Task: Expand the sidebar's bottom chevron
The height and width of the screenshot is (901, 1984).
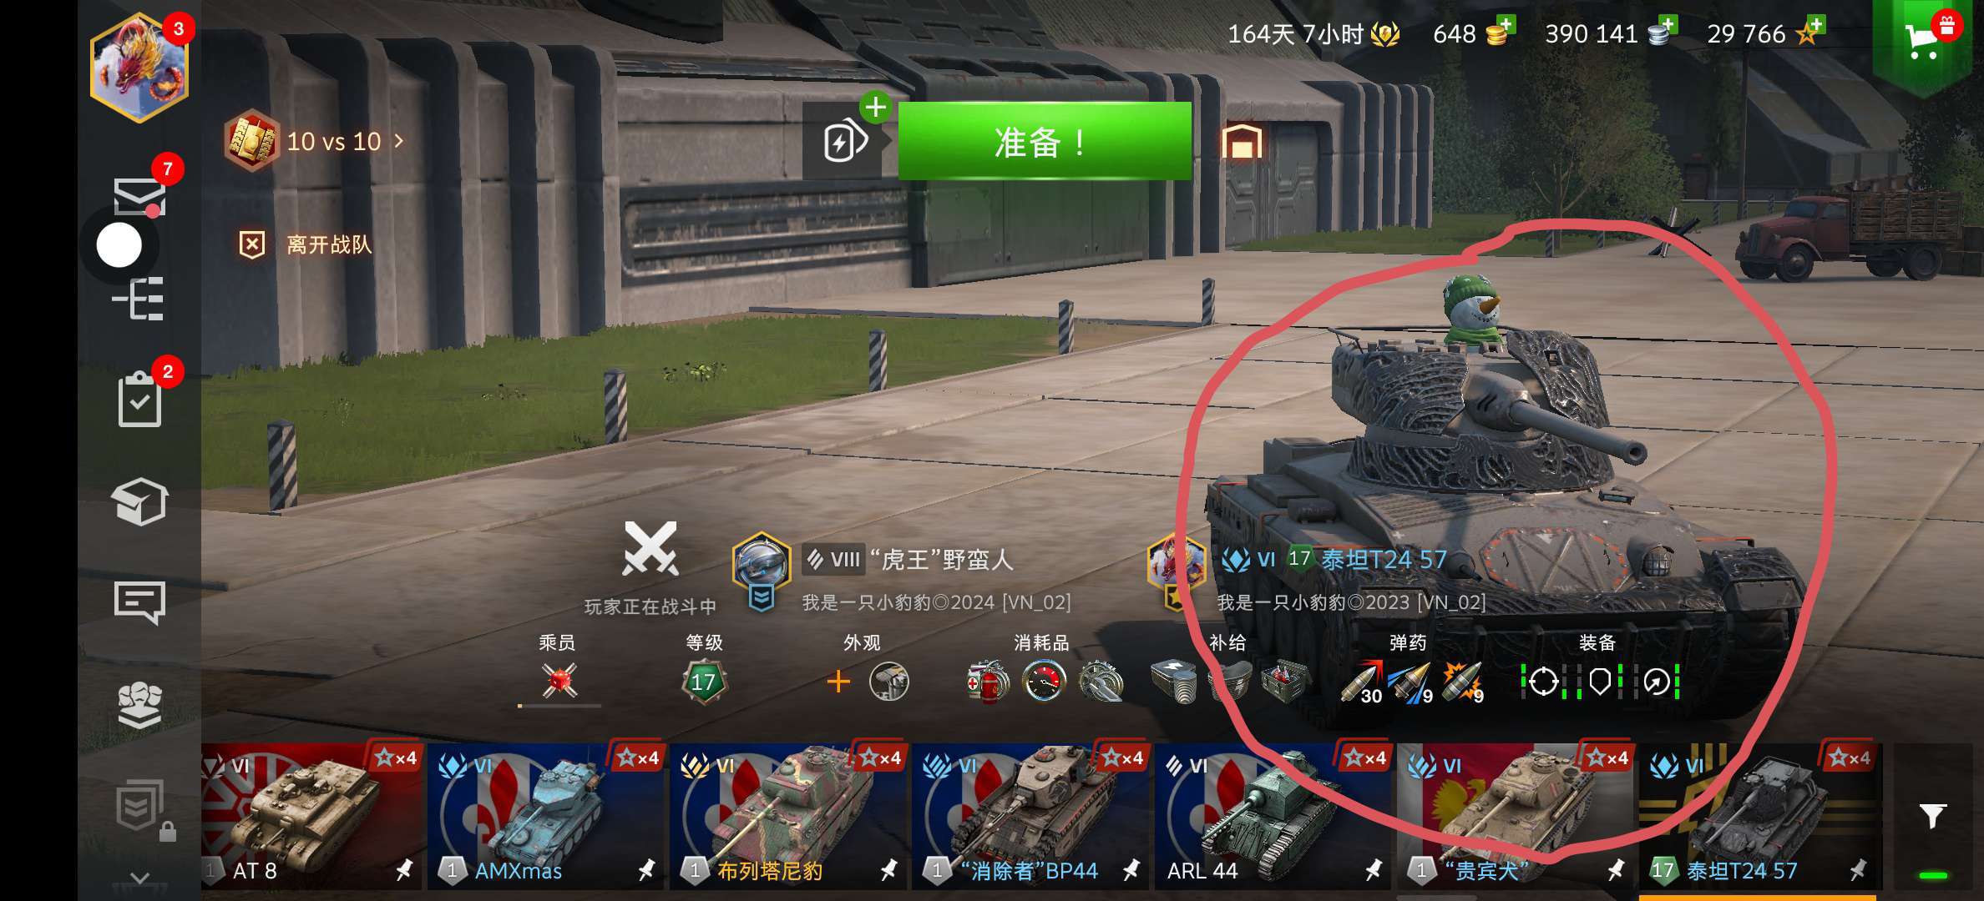Action: (140, 878)
